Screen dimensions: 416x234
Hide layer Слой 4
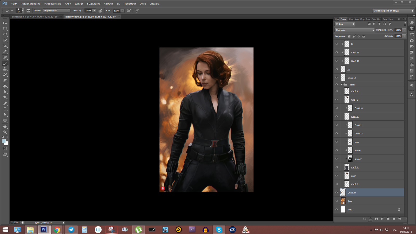pyautogui.click(x=337, y=91)
